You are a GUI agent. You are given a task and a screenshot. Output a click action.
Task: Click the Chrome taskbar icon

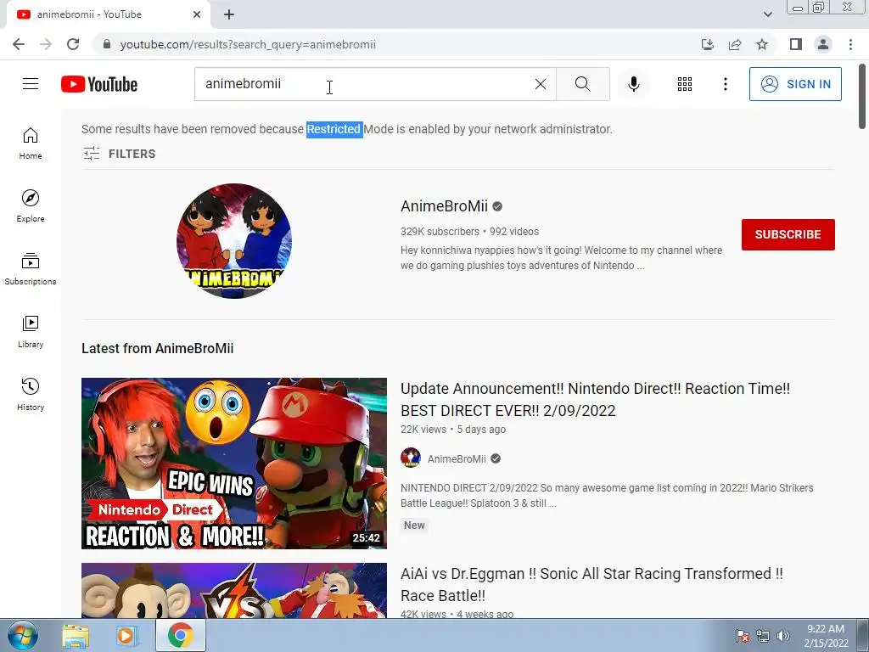pos(181,636)
